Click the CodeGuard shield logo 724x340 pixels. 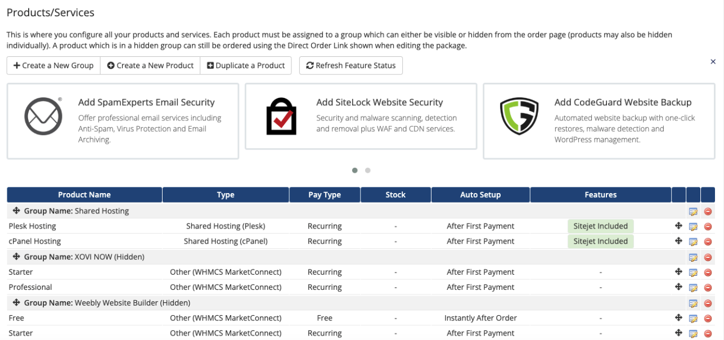pyautogui.click(x=519, y=116)
